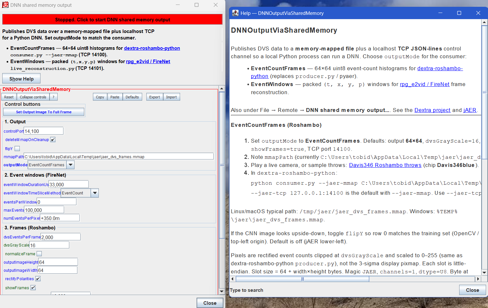The image size is (488, 308).
Task: Click the Help window horizontal scrollbar thumb
Action: (x=302, y=279)
